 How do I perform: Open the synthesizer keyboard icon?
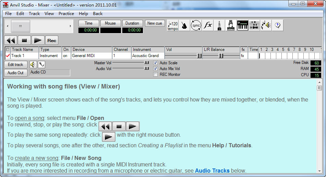click(243, 26)
